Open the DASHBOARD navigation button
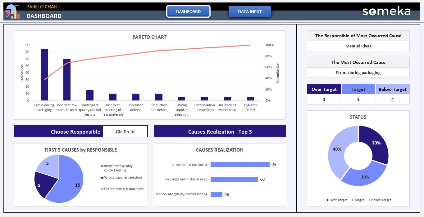This screenshot has height=217, width=424. [188, 11]
